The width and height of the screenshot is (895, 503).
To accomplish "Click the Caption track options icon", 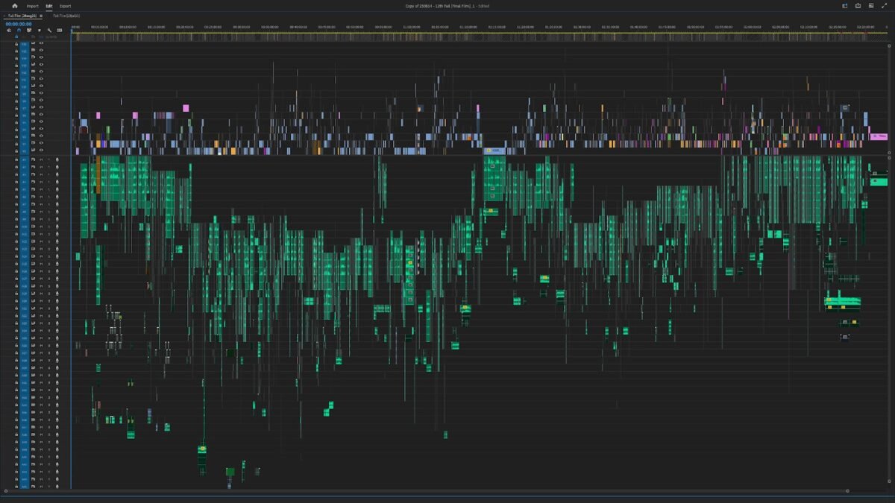I will pyautogui.click(x=60, y=31).
